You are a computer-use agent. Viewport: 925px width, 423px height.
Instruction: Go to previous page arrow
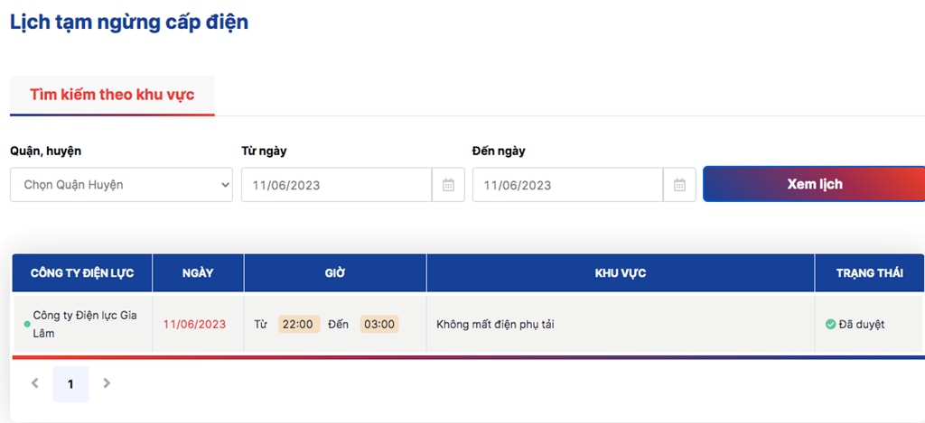35,383
